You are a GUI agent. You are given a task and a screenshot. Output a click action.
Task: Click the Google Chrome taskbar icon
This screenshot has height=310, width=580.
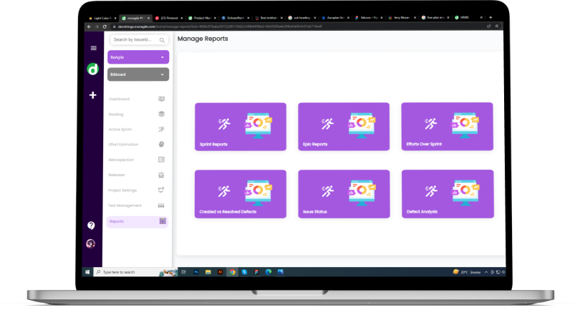(x=232, y=272)
